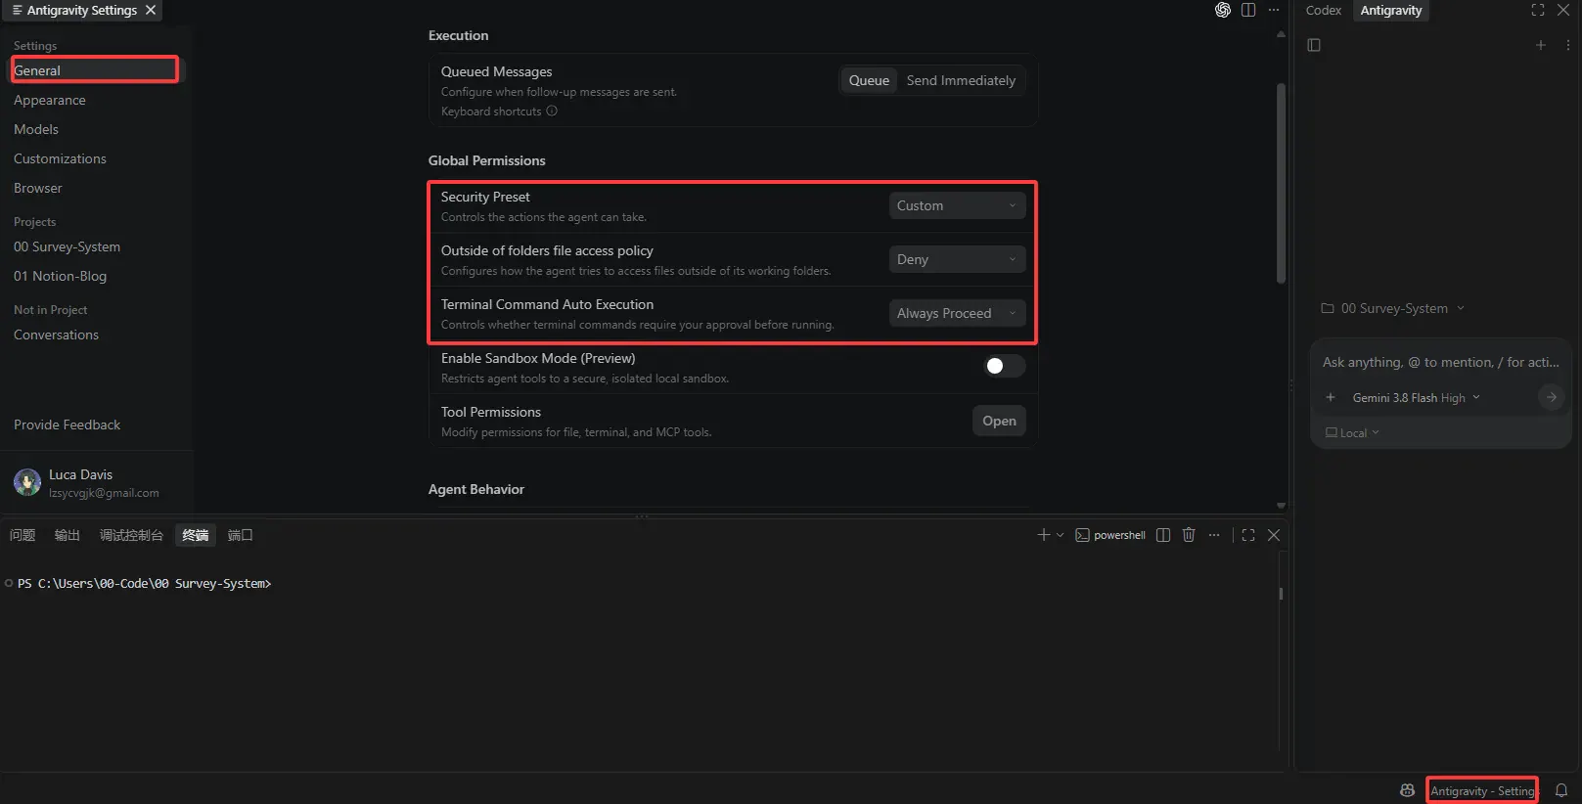
Task: Open the Outside of folders access policy dropdown
Action: [x=957, y=259]
